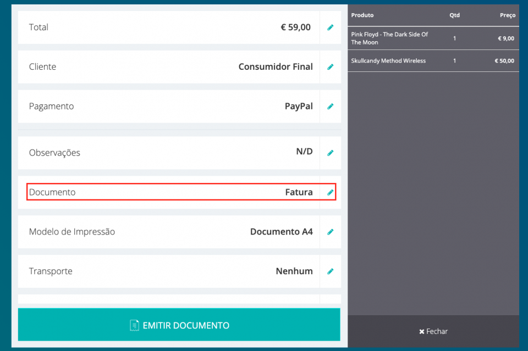Screen dimensions: 528x351
Task: Click the pencil icon beside Cliente
Action: pos(330,67)
